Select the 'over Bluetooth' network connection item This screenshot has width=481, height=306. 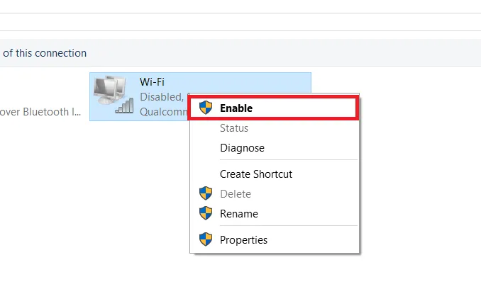point(44,111)
